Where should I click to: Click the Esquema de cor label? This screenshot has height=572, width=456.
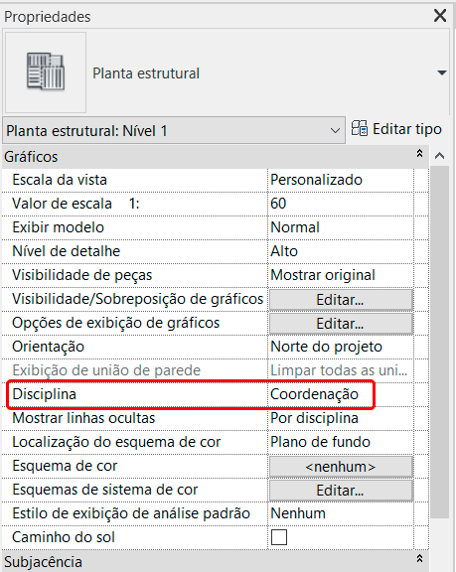[x=65, y=466]
